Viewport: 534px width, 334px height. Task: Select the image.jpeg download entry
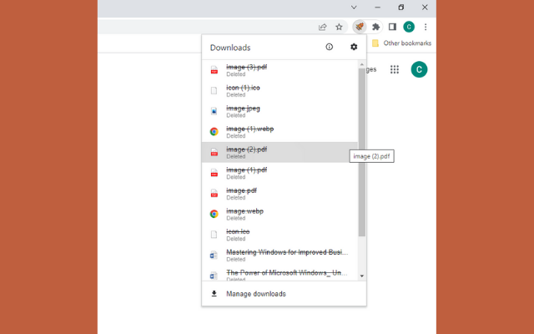(x=275, y=111)
